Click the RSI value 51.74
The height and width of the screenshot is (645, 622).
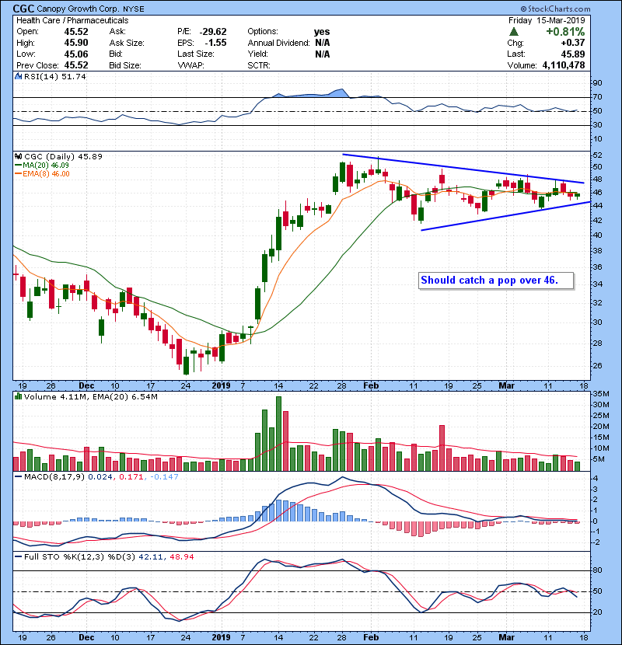point(72,76)
